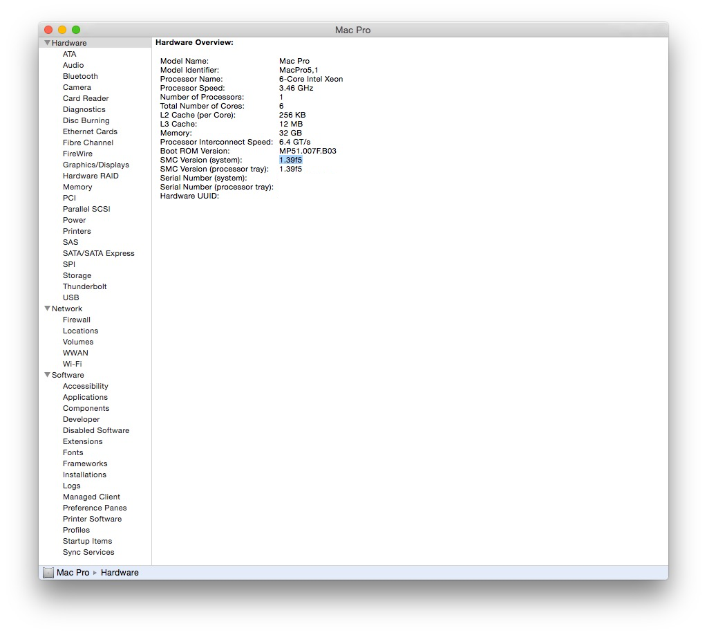Show Fibre Channel information
This screenshot has width=707, height=635.
point(88,142)
